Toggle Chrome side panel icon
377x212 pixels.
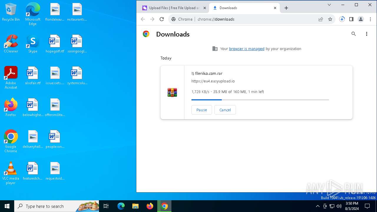tap(351, 19)
